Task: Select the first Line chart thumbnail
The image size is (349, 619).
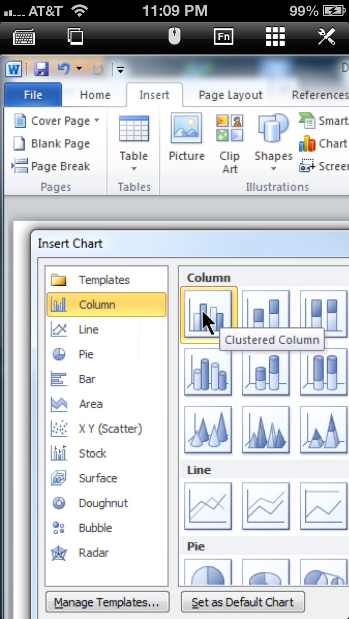Action: click(x=208, y=506)
